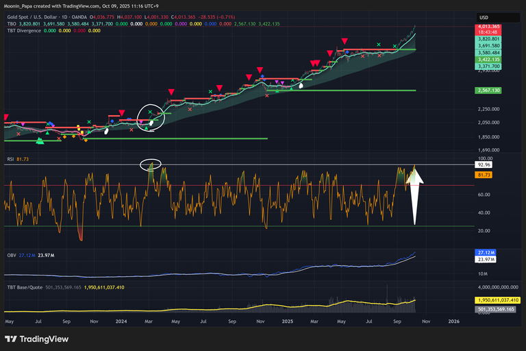Screen dimensions: 526x351
Task: Click the TradingView logo at bottom left
Action: click(34, 339)
